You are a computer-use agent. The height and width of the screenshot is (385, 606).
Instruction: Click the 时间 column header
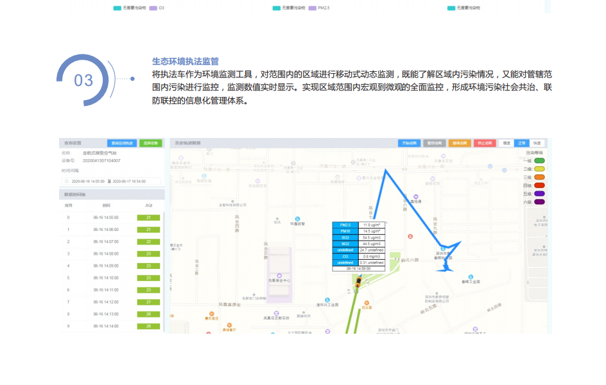click(106, 205)
